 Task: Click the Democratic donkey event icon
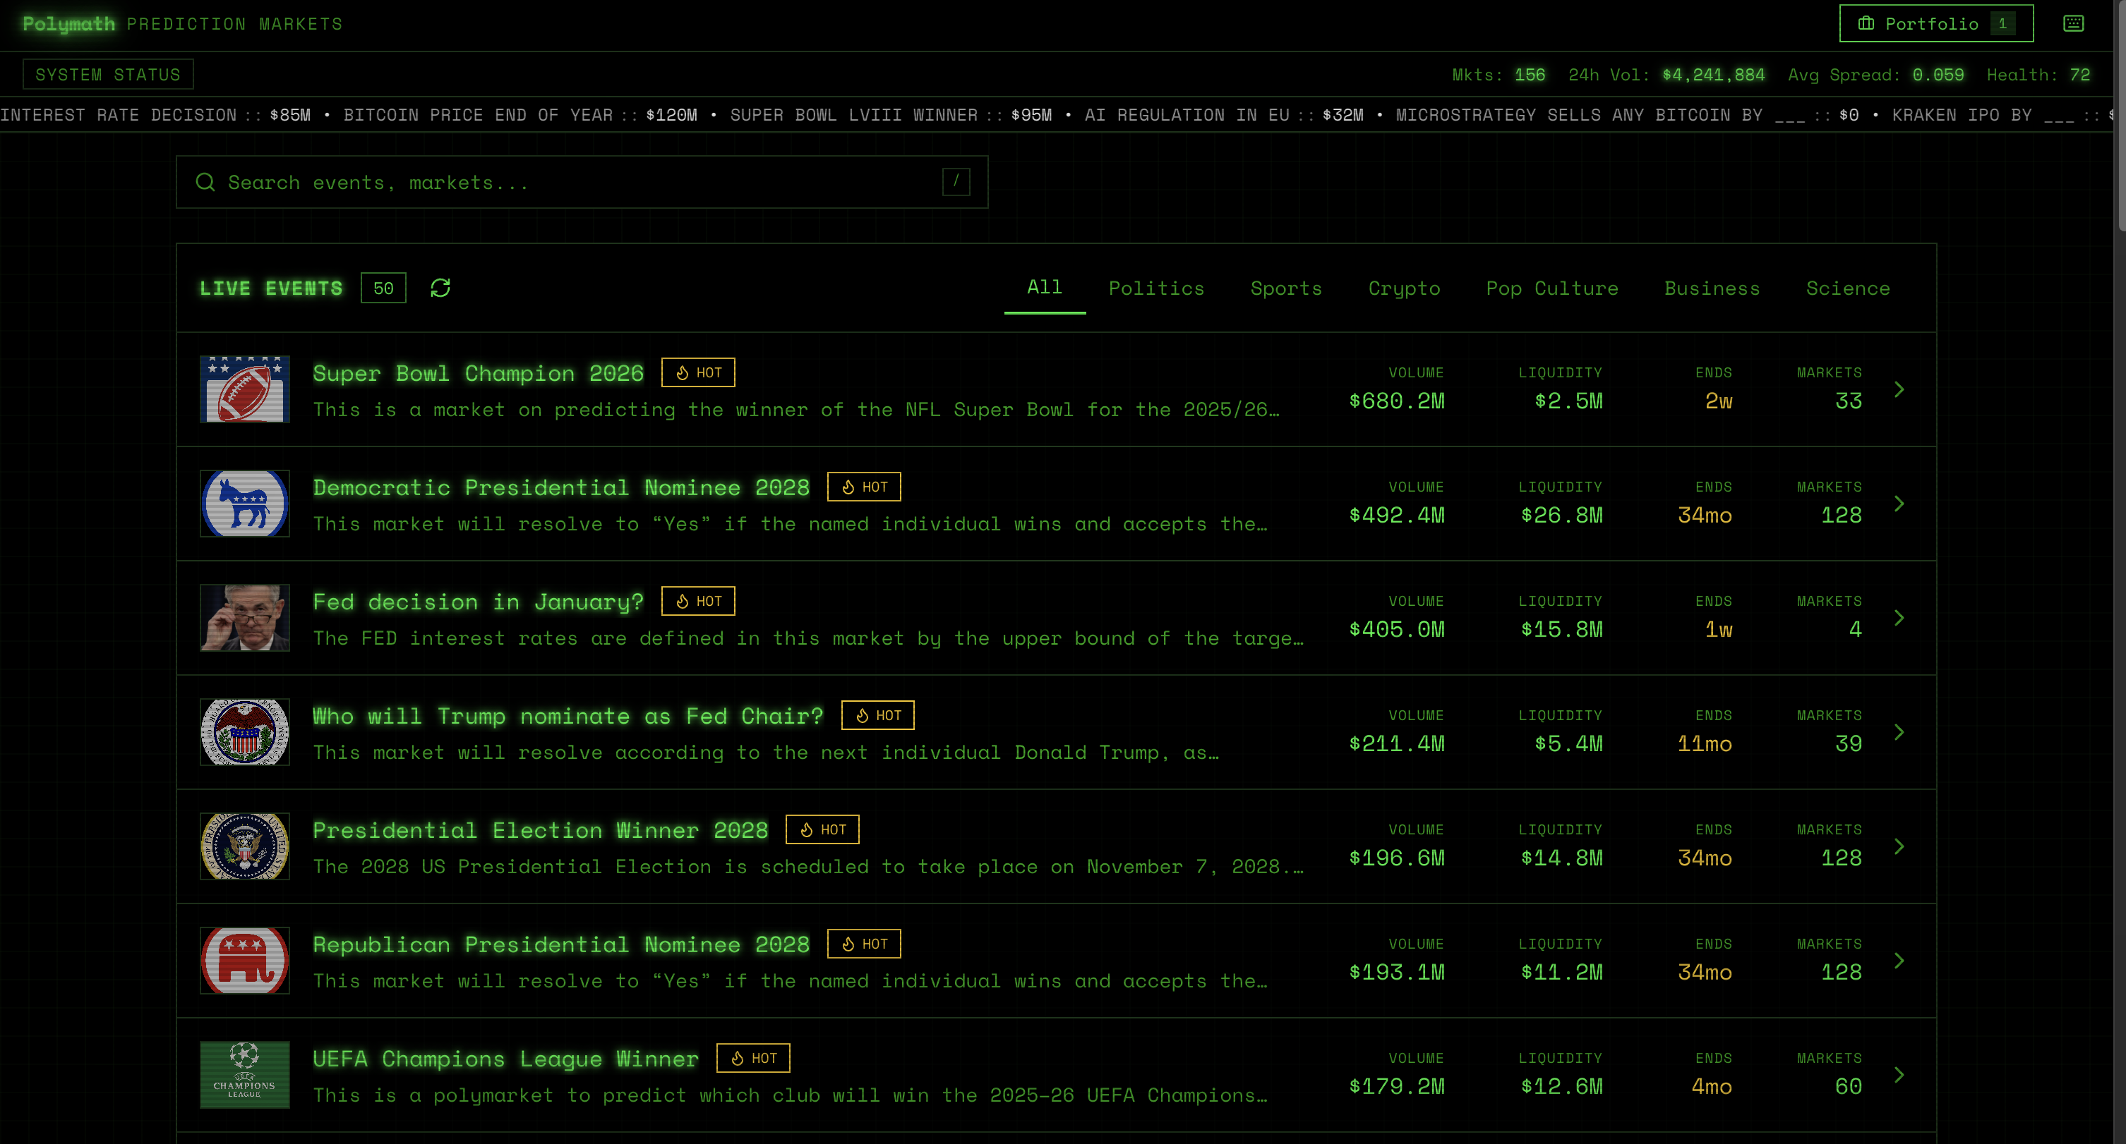pos(244,503)
